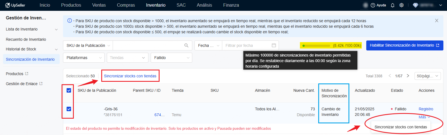Open Productos in the sidebar

point(14,74)
